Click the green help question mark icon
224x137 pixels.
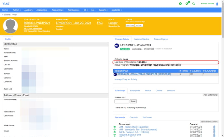[x=180, y=4]
